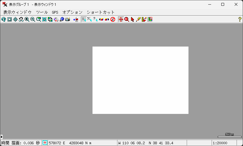Click the zoom in magnifier icon
The width and height of the screenshot is (243, 146).
tap(27, 19)
